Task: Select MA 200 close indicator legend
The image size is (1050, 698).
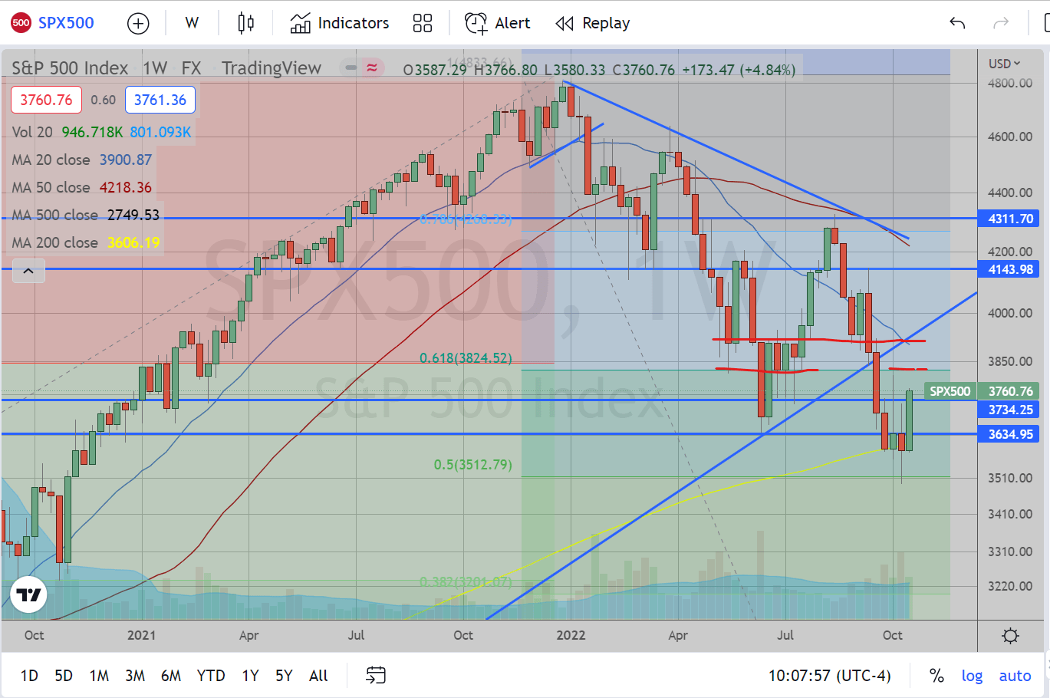Action: tap(54, 242)
